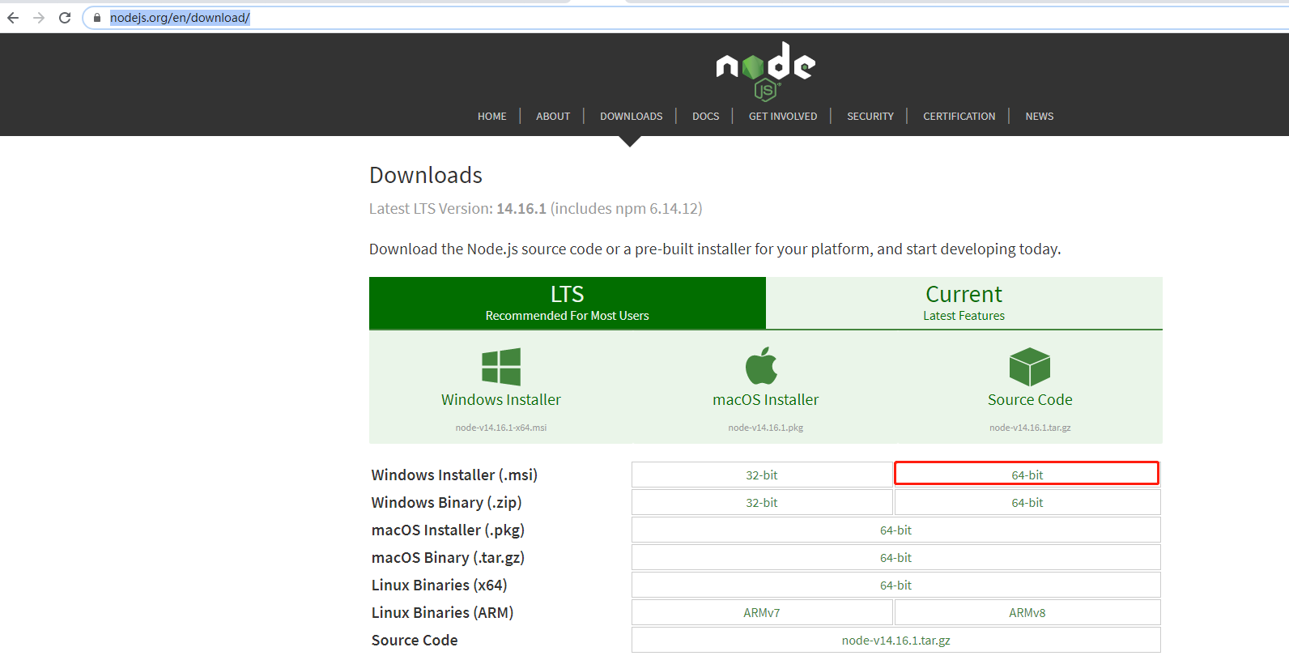Download Windows Binary (.zip) 32-bit

pos(762,503)
